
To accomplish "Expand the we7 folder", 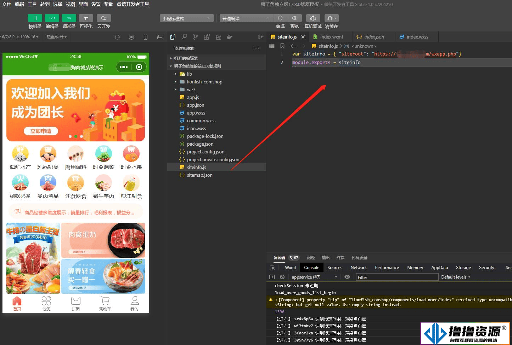I will pyautogui.click(x=216, y=89).
